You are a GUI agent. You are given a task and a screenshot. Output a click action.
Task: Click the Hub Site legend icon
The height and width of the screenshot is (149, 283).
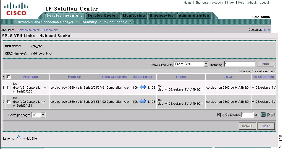click(19, 137)
